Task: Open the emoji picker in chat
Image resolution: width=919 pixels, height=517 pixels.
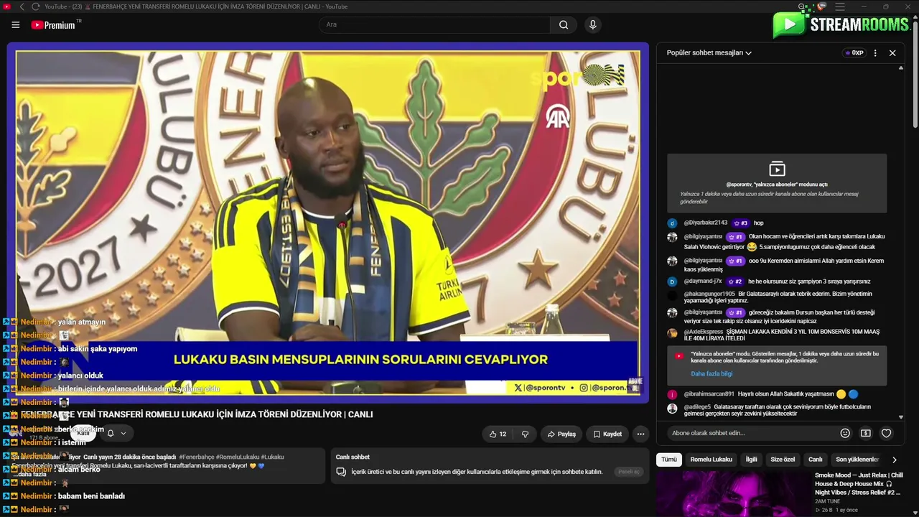Action: 845,433
